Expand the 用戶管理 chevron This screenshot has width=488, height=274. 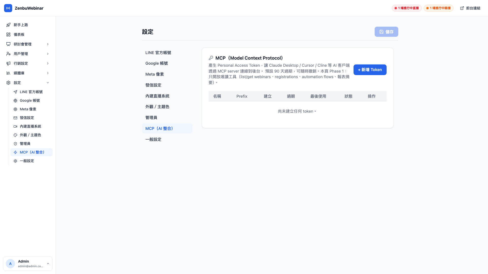[48, 54]
